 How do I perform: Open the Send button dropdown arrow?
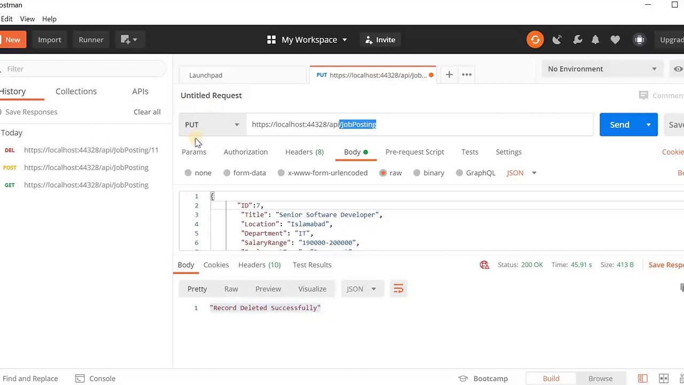click(648, 125)
